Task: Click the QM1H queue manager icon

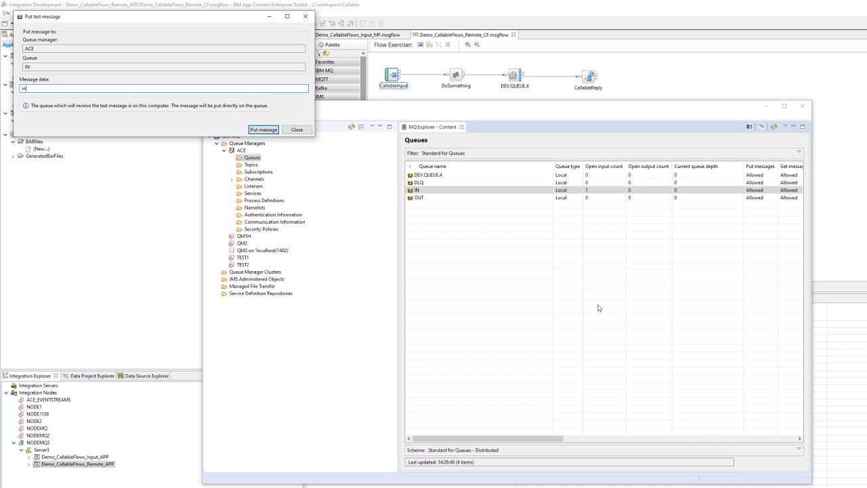Action: (x=231, y=237)
